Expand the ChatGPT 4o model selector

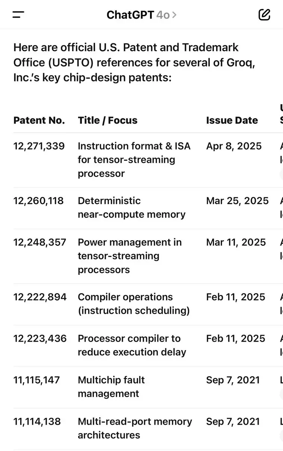pos(141,15)
